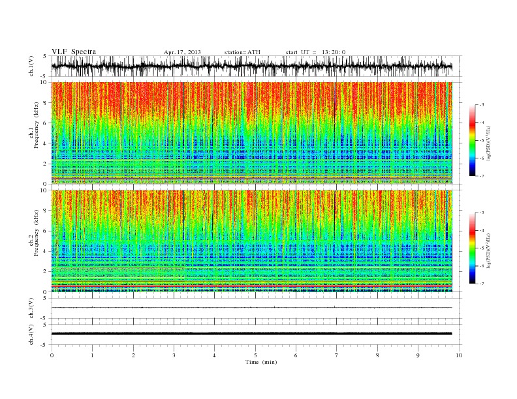
Task: Click the "-3" tick on the ch.1 colorbar
Action: pyautogui.click(x=481, y=105)
